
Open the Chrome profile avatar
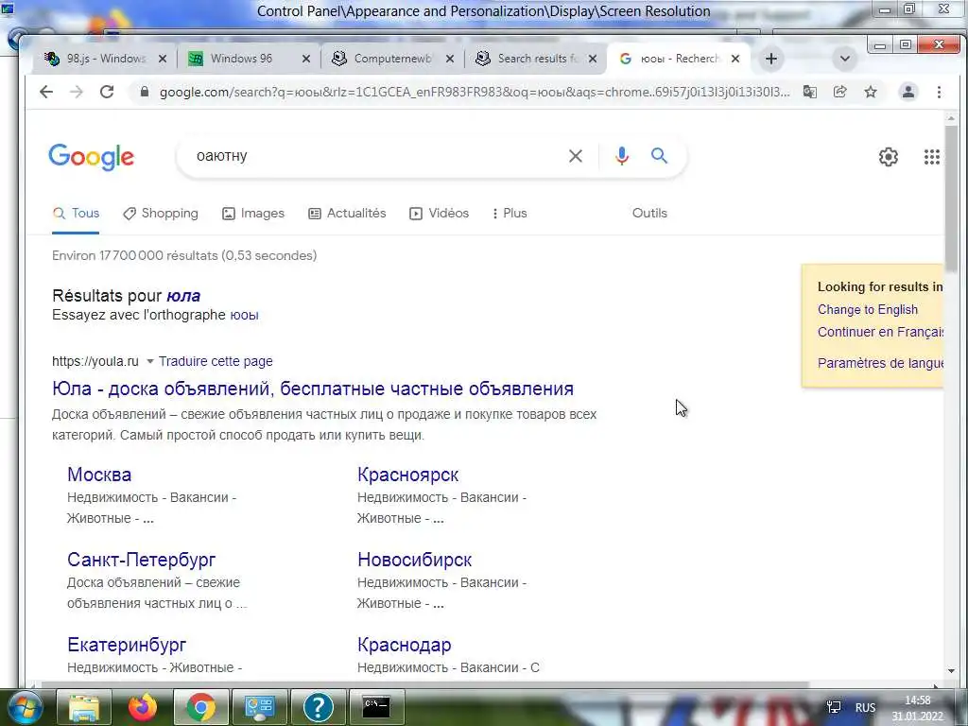908,92
